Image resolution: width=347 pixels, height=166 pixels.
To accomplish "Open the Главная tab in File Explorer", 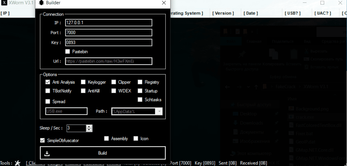I will (254, 41).
